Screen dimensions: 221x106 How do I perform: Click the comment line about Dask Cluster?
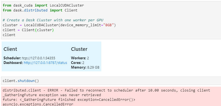[53, 20]
